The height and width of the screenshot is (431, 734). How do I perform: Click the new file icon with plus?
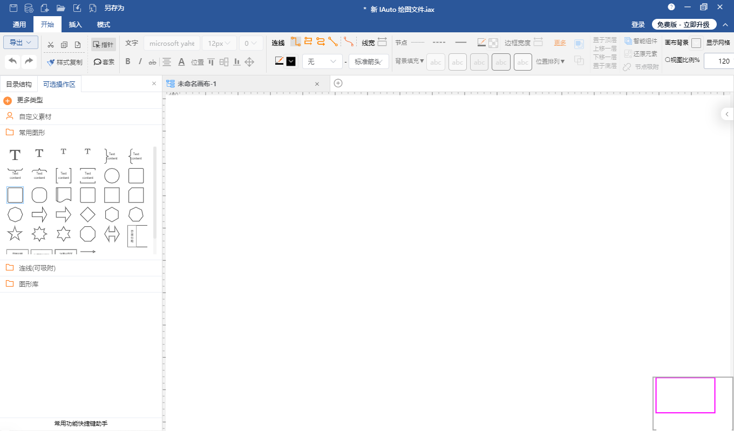pyautogui.click(x=45, y=8)
